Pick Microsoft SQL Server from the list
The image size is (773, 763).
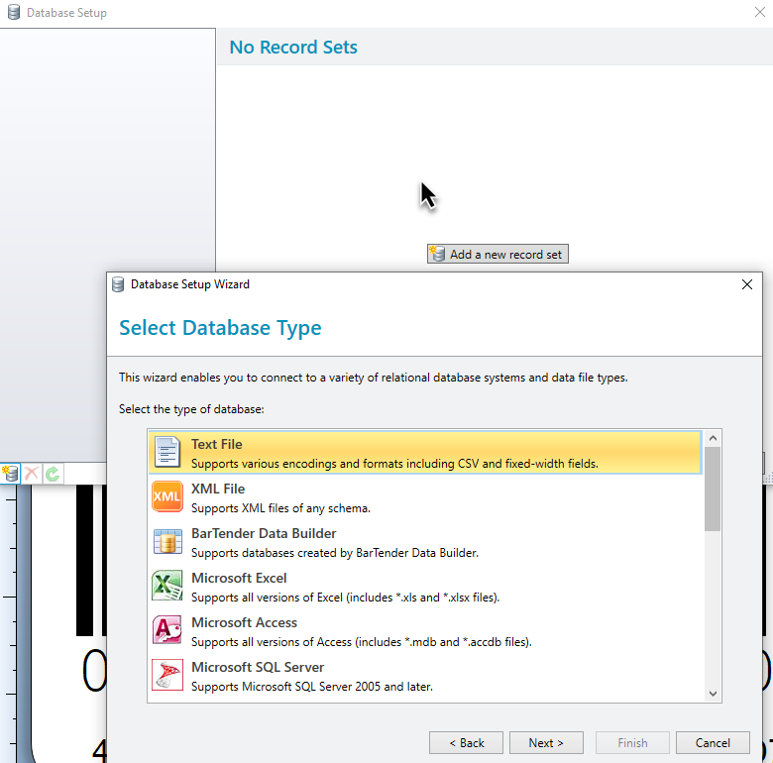tap(424, 675)
